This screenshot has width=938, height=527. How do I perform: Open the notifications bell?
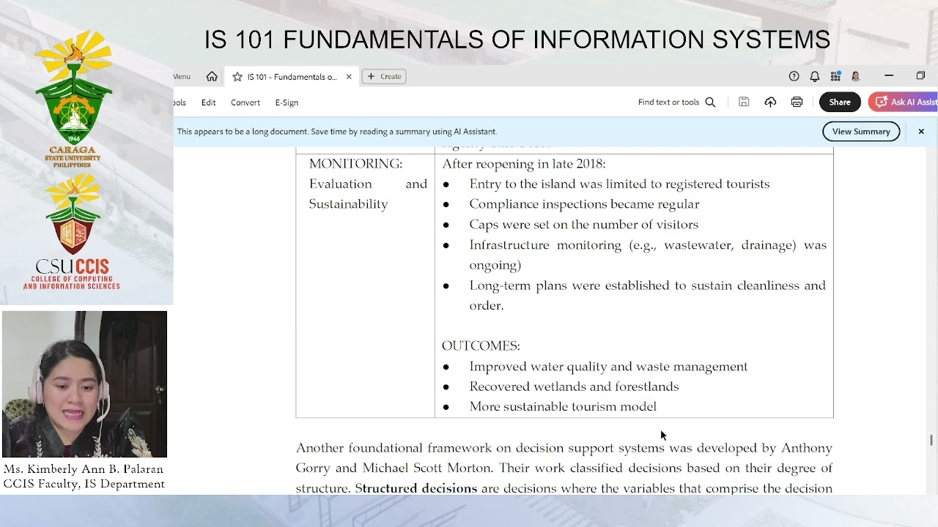coord(815,76)
